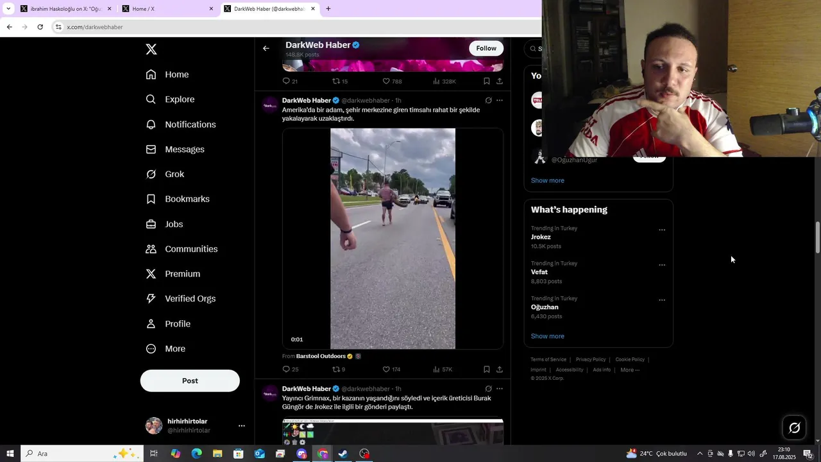The width and height of the screenshot is (821, 462).
Task: Repost the post with 15 reposts
Action: 340,81
